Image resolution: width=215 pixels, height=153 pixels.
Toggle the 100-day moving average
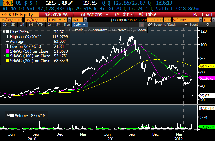pyautogui.click(x=160, y=20)
